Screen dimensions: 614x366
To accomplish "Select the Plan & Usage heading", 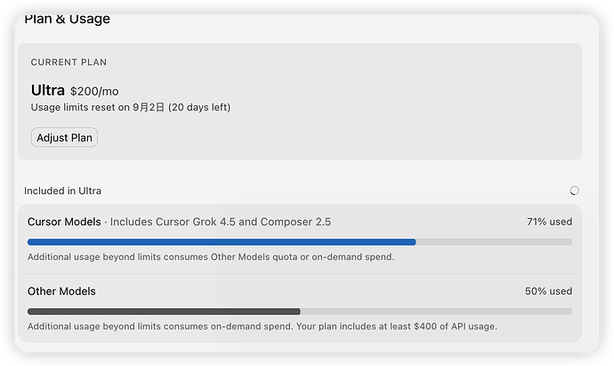I will tap(67, 19).
